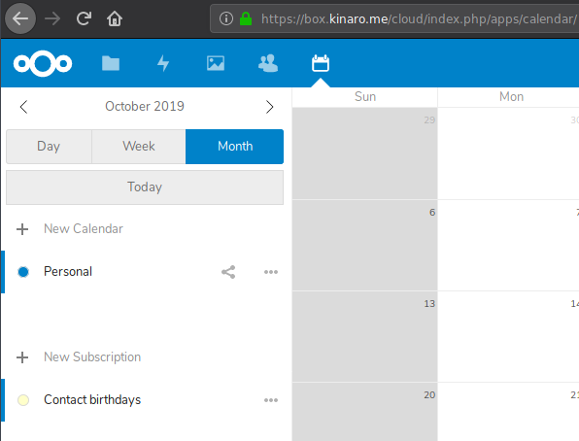
Task: Go to previous month with left chevron
Action: tap(23, 107)
